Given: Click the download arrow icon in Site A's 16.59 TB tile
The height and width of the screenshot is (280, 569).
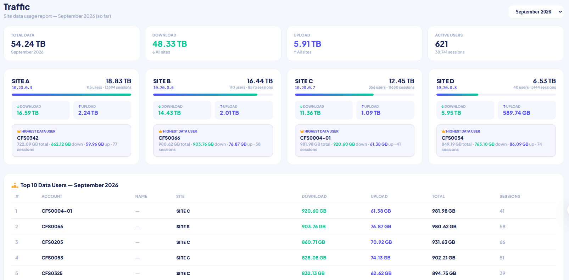Looking at the screenshot, I should [18, 106].
